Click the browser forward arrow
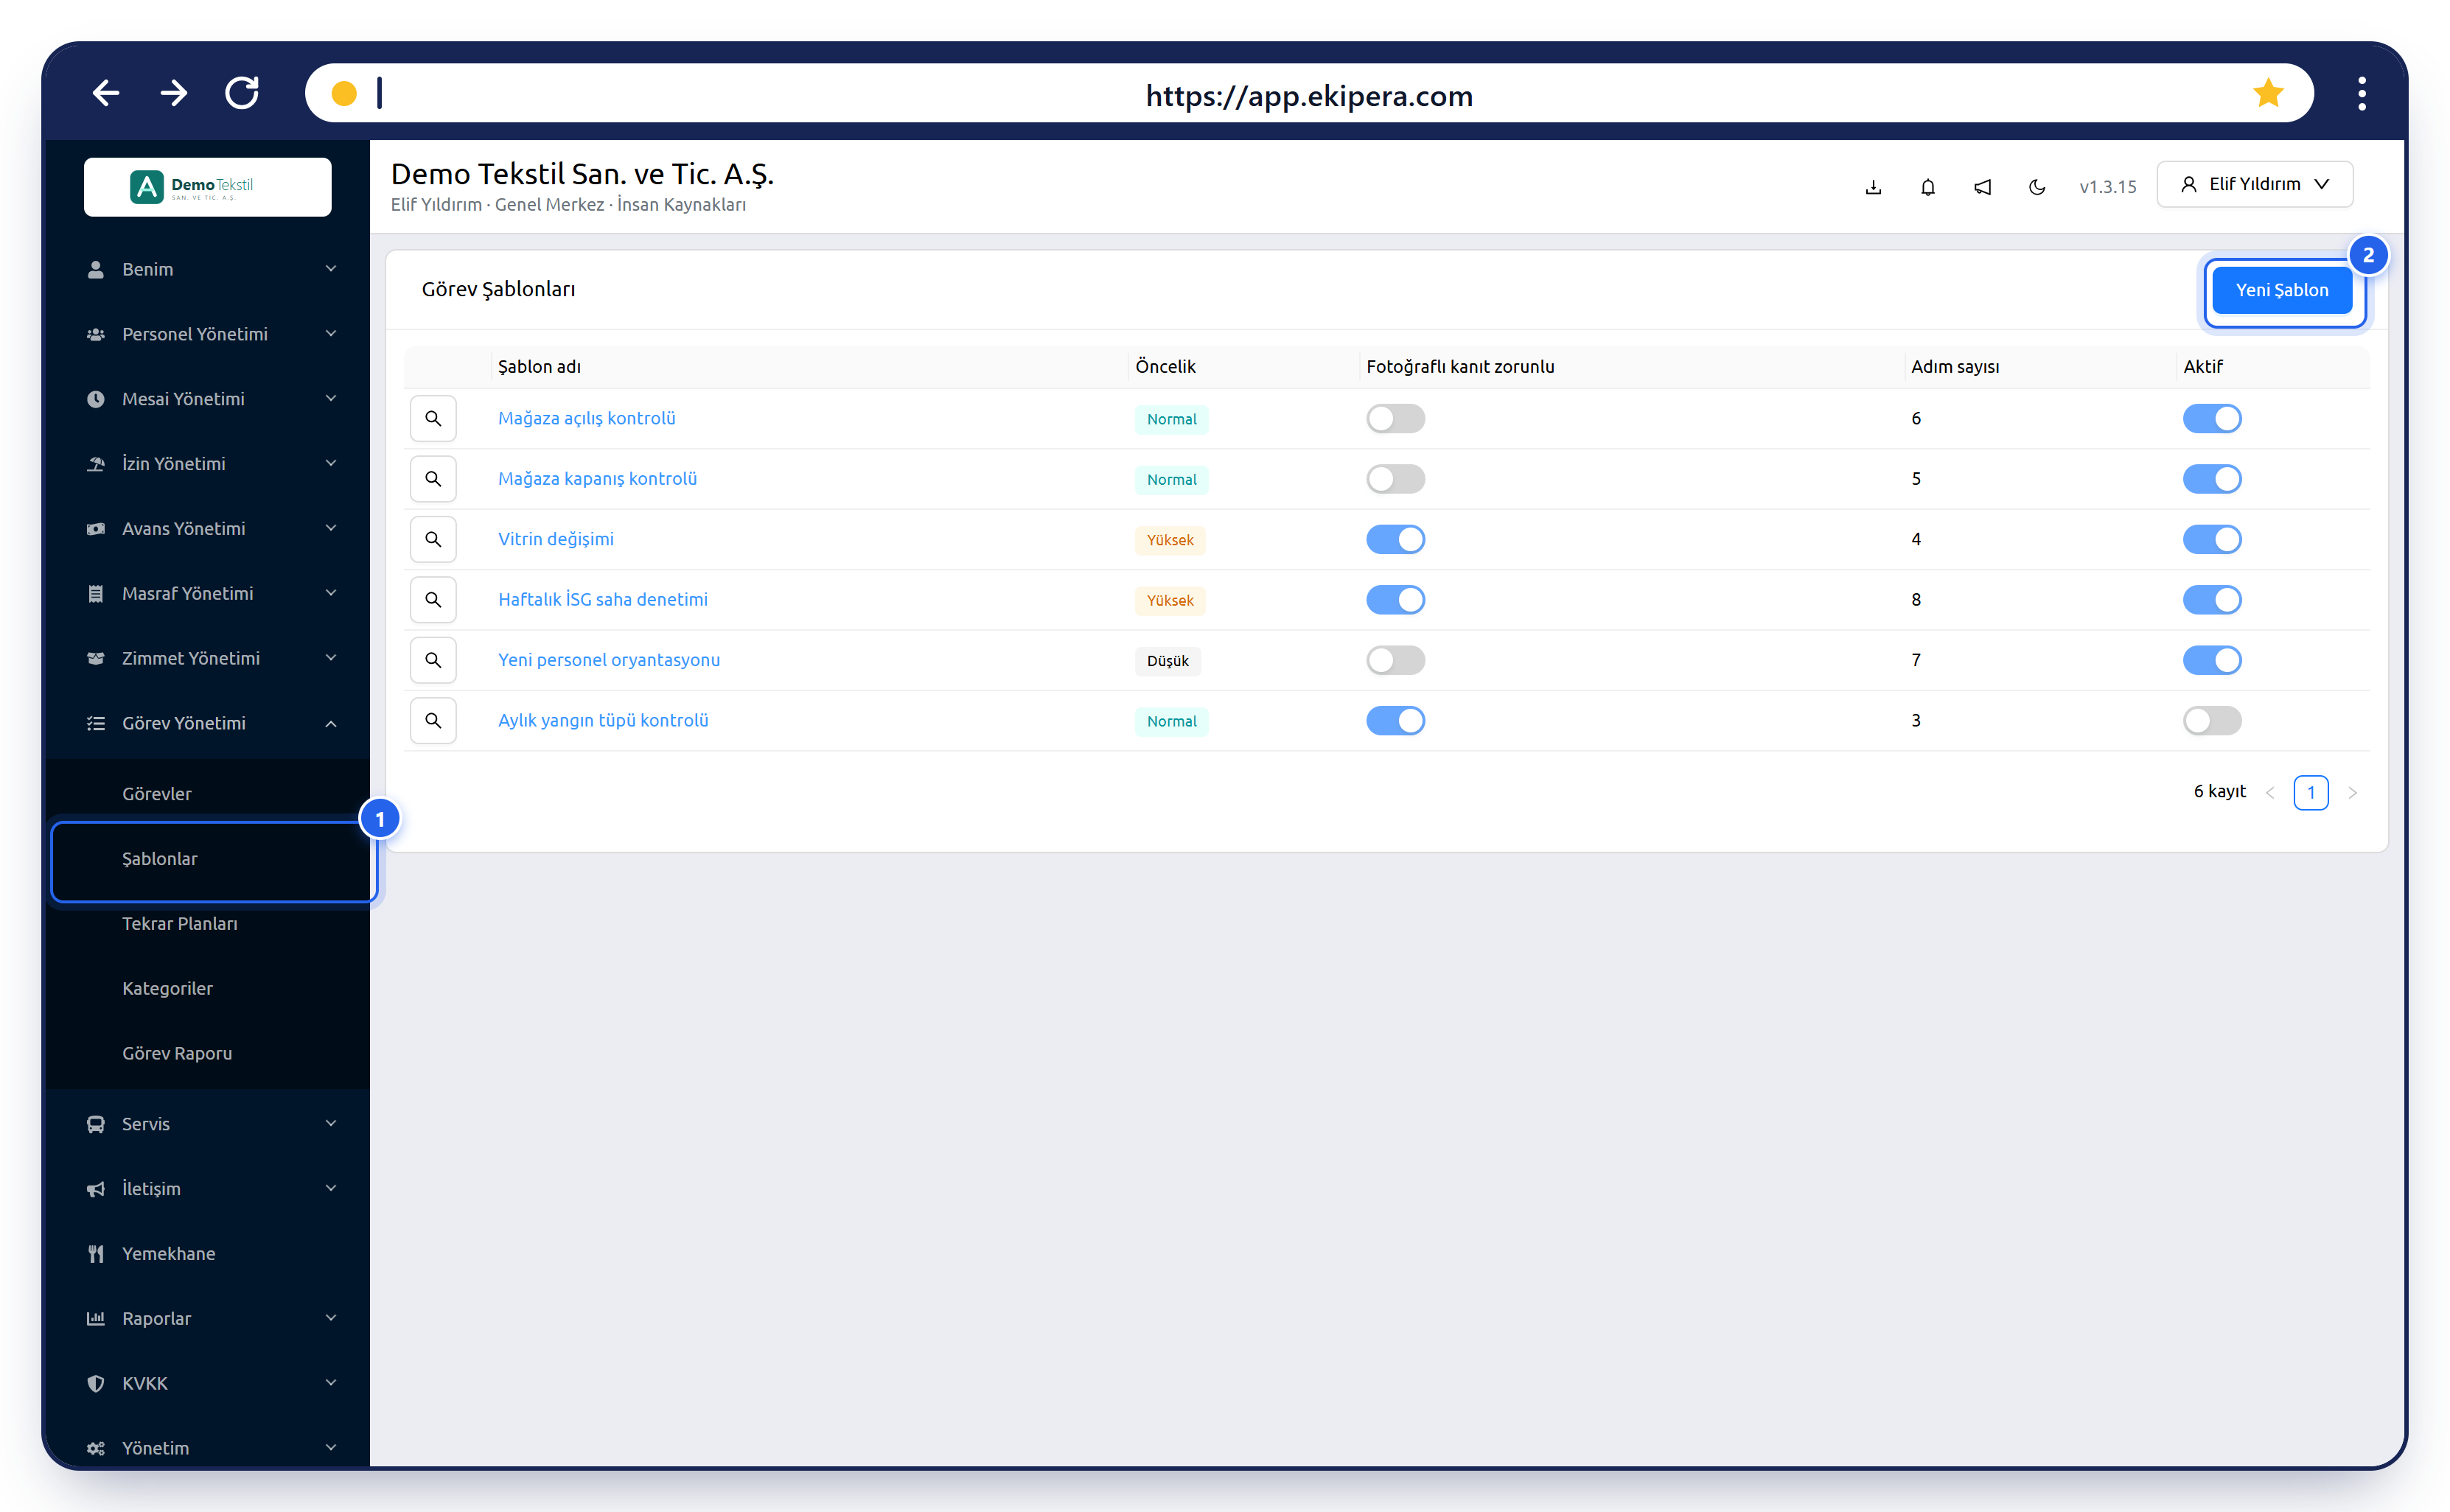Viewport: 2450px width, 1512px height. (174, 93)
